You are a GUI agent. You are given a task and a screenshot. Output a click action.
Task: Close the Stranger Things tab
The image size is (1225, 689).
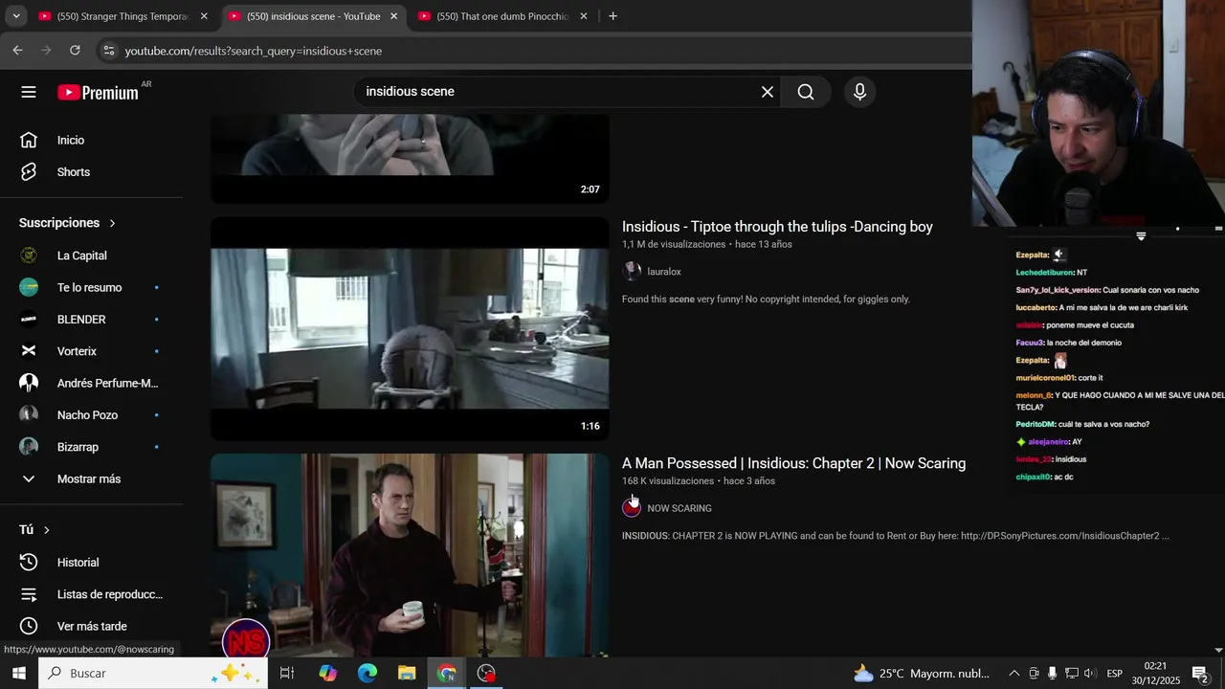[204, 16]
